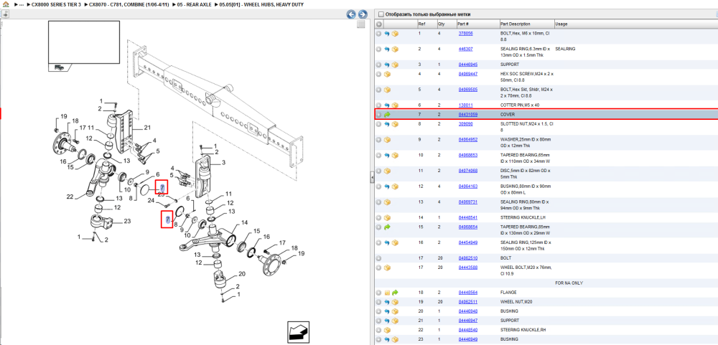Screen dimensions: 718x345
Task: Enable show only selected callouts checkbox
Action: pyautogui.click(x=381, y=14)
